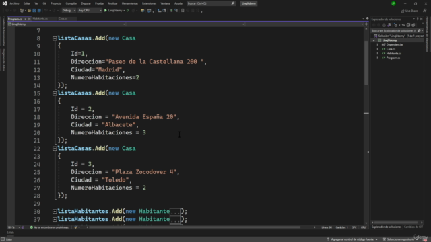Switch to Cambios de GIT tab
431x242 pixels.
coord(413,227)
